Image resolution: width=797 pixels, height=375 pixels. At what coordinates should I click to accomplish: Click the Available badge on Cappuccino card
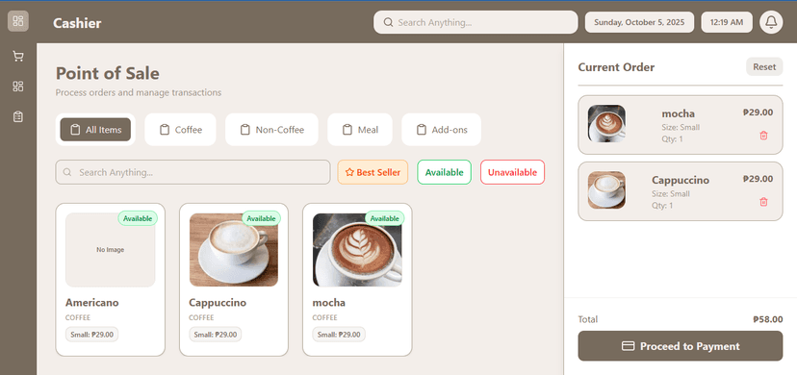pyautogui.click(x=261, y=218)
